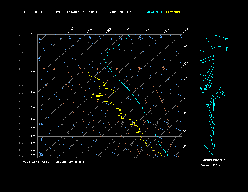Click the 'WINDS PROFILE' caption
This screenshot has width=248, height=192.
coord(214,160)
